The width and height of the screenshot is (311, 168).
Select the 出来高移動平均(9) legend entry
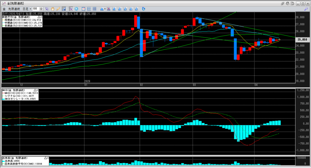[22, 164]
